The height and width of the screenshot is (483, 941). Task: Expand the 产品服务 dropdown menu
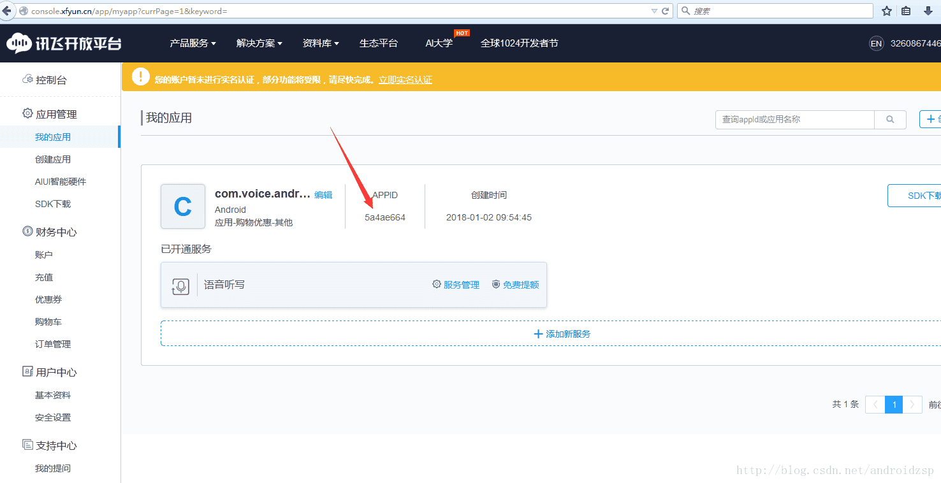coord(193,43)
